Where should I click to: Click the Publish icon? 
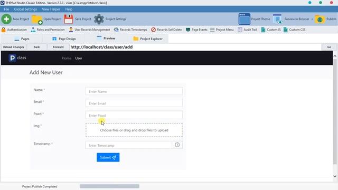pos(320,20)
